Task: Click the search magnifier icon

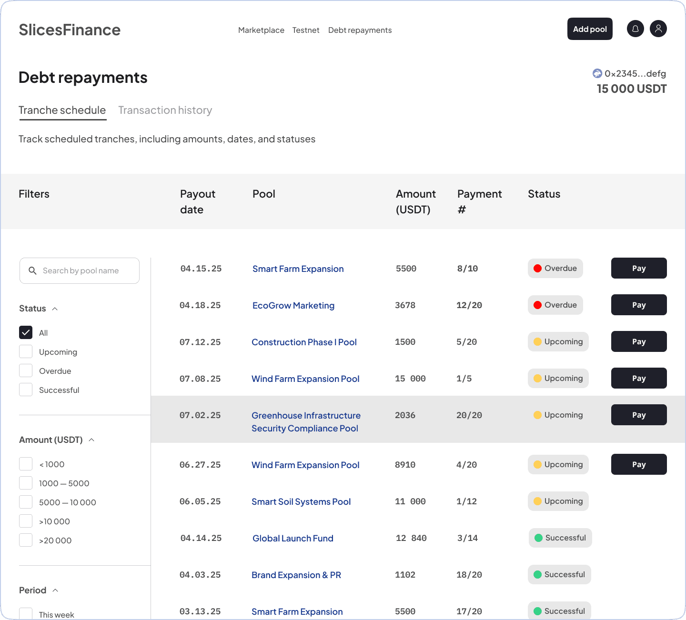Action: coord(32,270)
